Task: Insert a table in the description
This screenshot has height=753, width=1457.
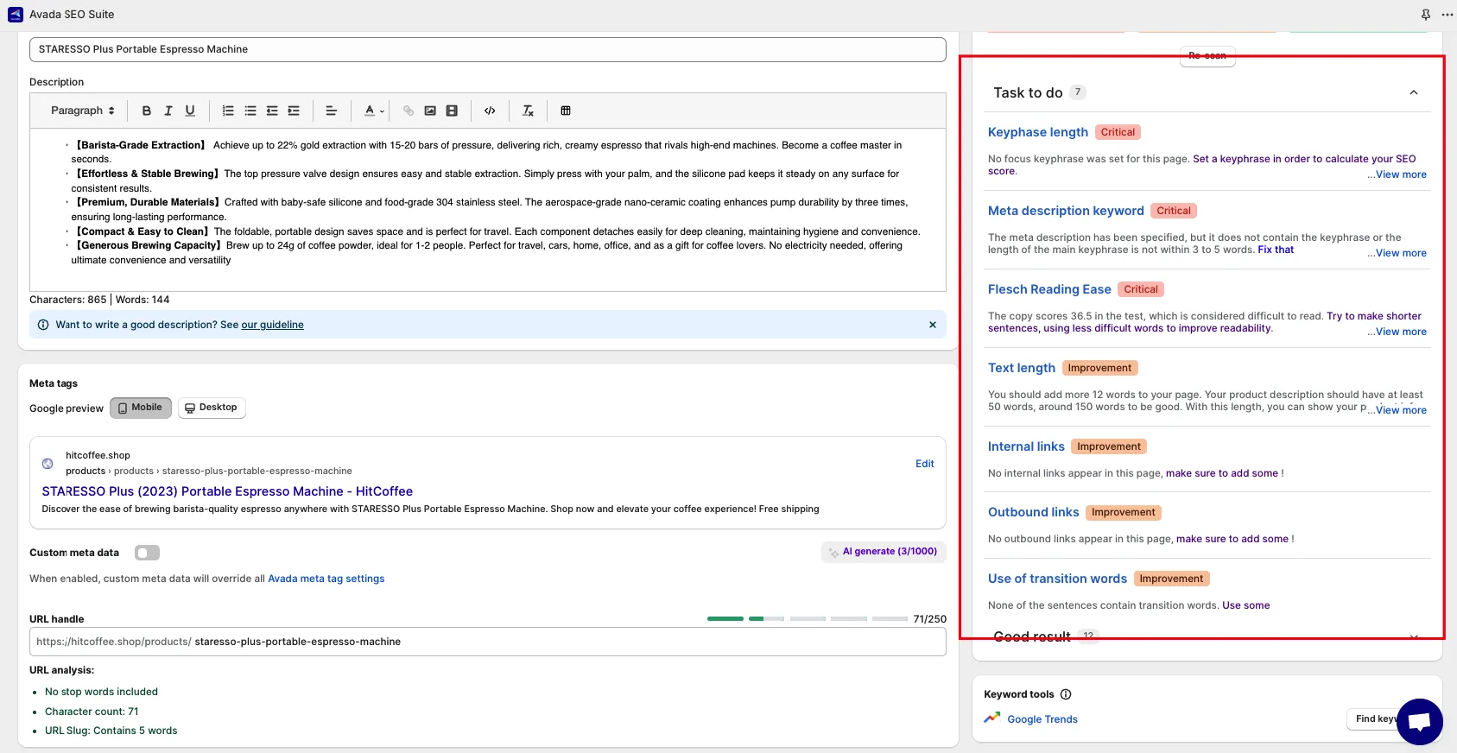Action: [x=566, y=111]
